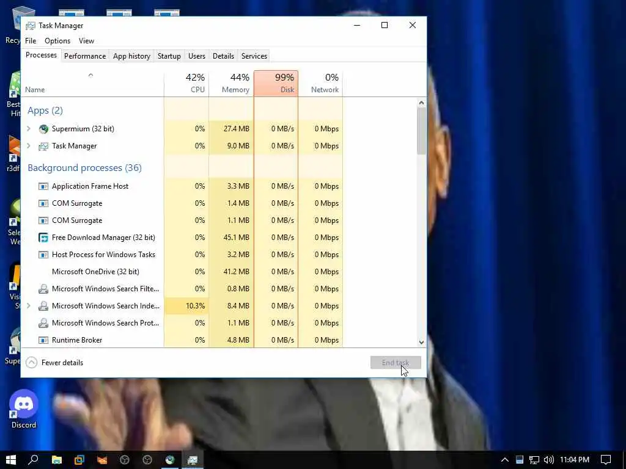Click the Background processes (36) heading

[84, 168]
